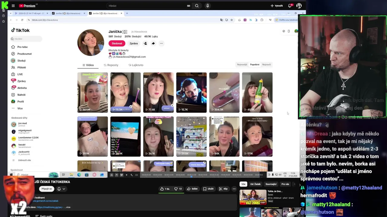Select the Od: Žabák filter chip
Viewport: 387px width, 217px height.
click(255, 184)
